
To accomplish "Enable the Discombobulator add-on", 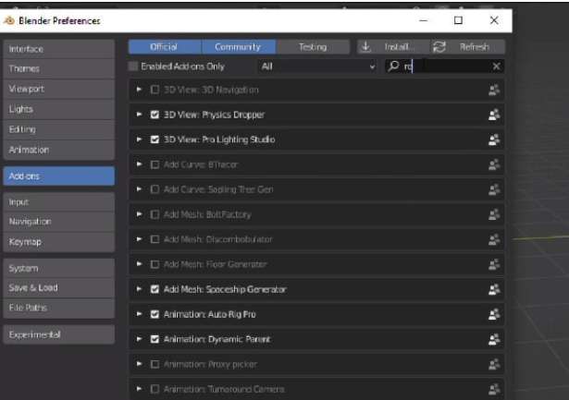I will [155, 239].
